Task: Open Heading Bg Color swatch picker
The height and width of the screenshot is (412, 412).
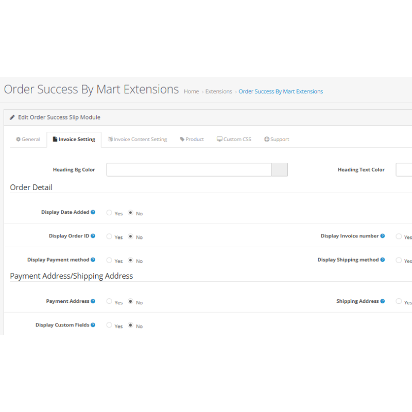Action: click(279, 170)
